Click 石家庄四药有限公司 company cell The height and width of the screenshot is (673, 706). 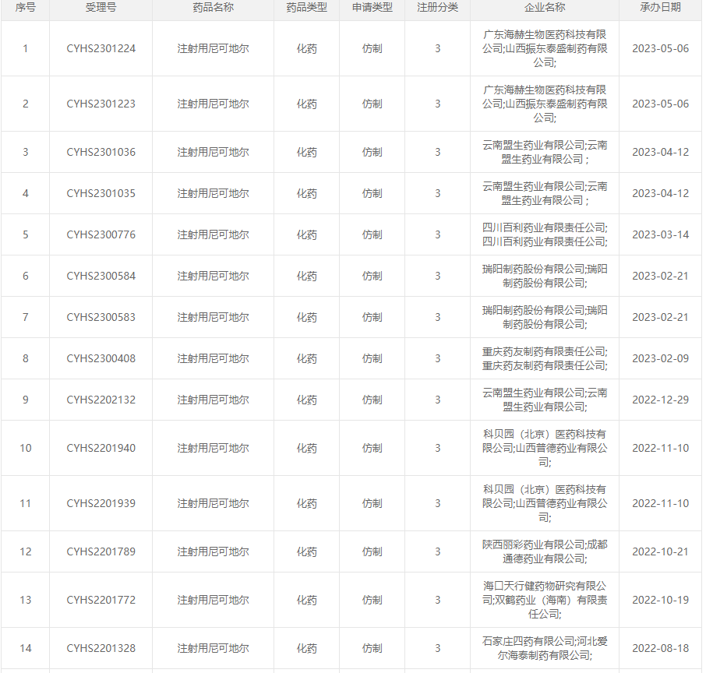(545, 648)
